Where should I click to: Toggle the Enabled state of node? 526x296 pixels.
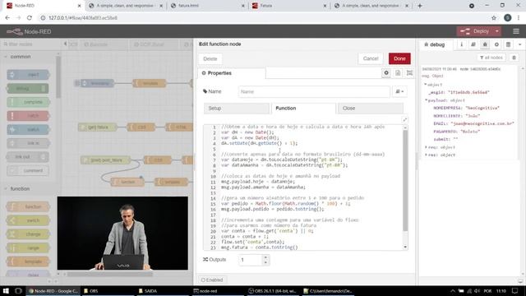[212, 280]
